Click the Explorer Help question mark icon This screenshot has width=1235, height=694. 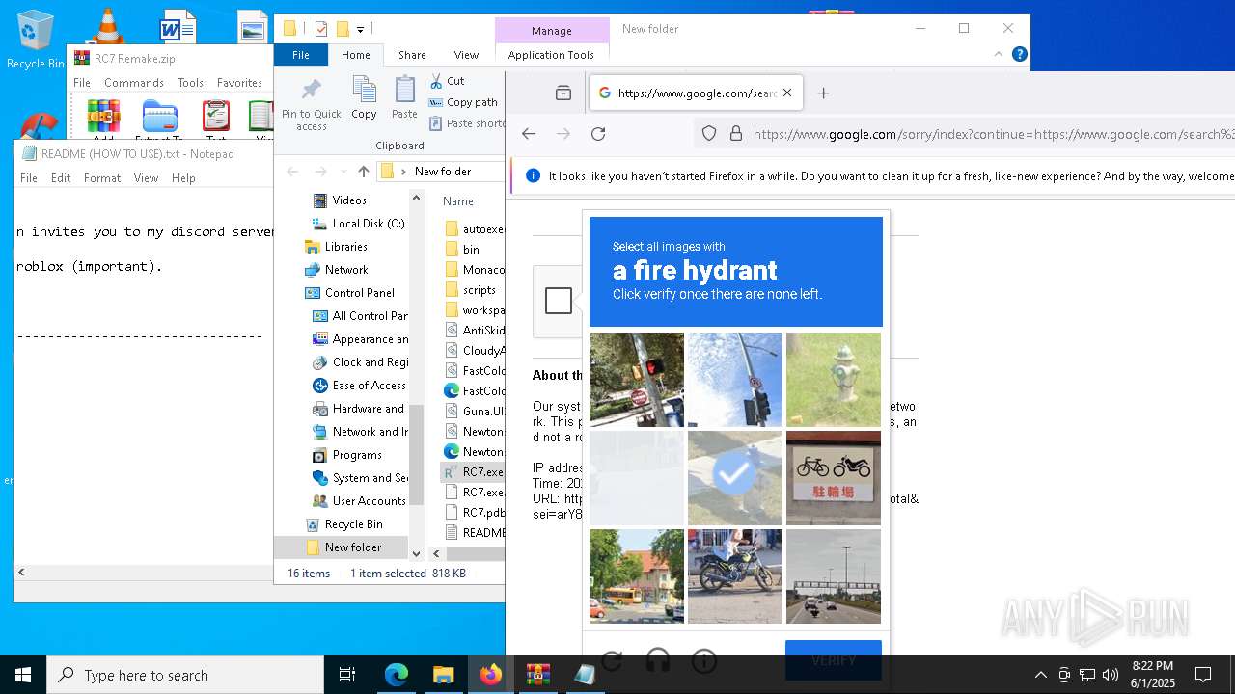(x=1019, y=55)
